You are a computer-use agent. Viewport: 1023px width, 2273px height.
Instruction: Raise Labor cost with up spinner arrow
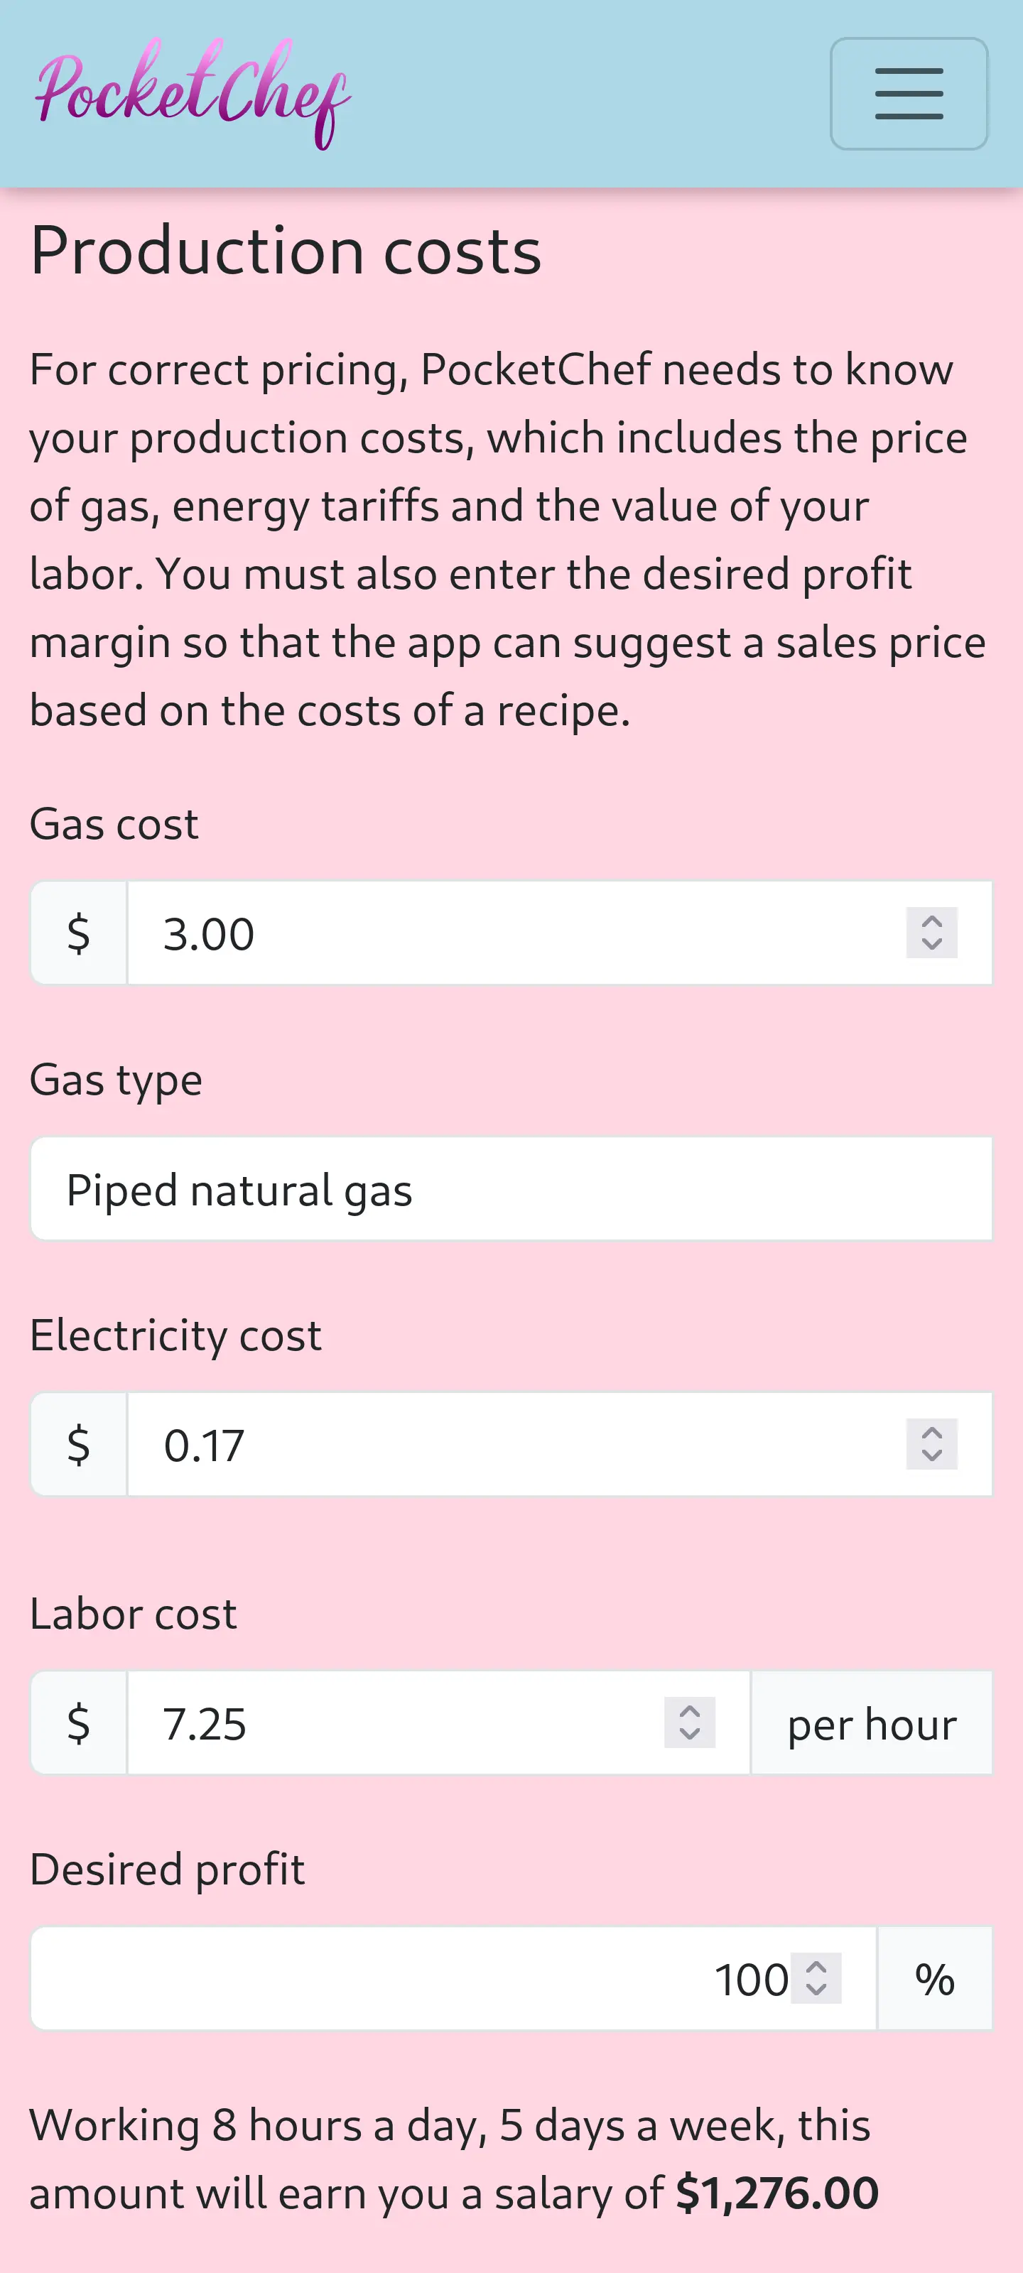[x=689, y=1711]
